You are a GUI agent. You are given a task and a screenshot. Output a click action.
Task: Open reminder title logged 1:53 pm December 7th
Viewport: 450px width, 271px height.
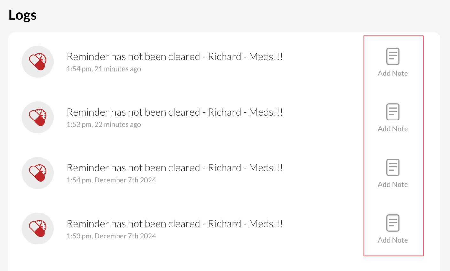(x=175, y=224)
